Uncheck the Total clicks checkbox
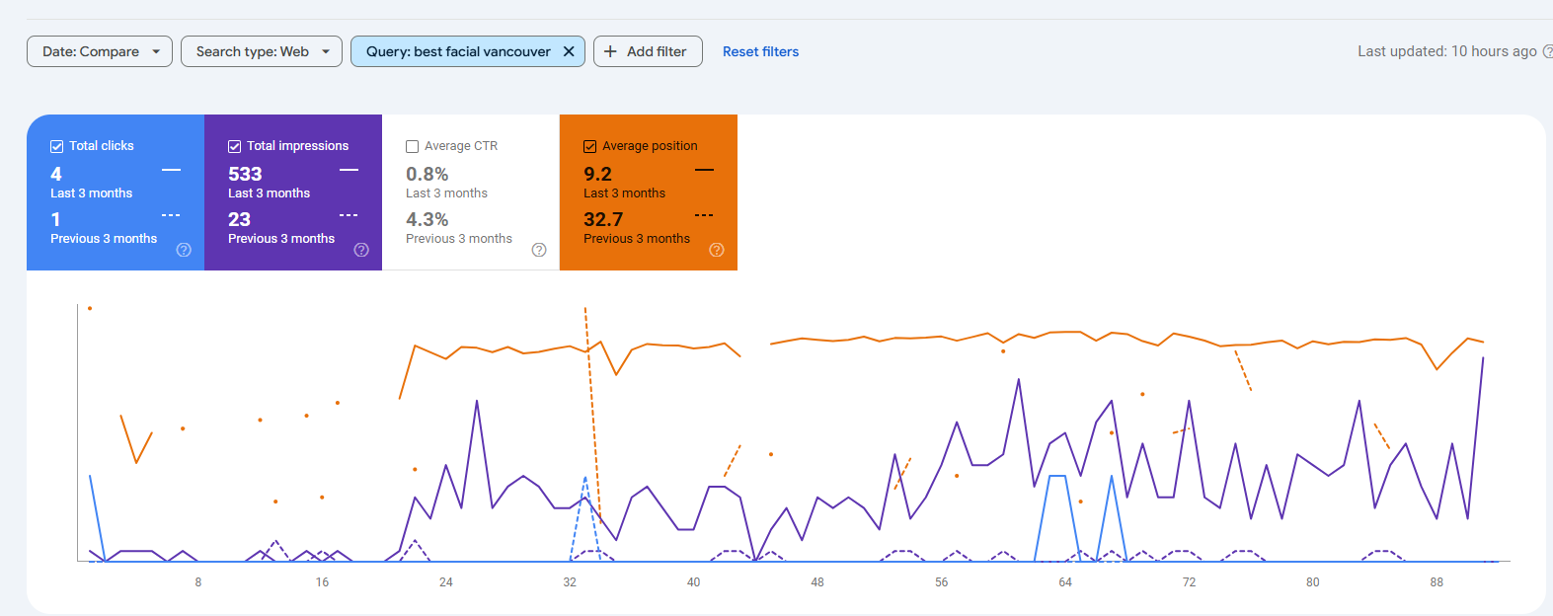1553x616 pixels. click(x=57, y=146)
